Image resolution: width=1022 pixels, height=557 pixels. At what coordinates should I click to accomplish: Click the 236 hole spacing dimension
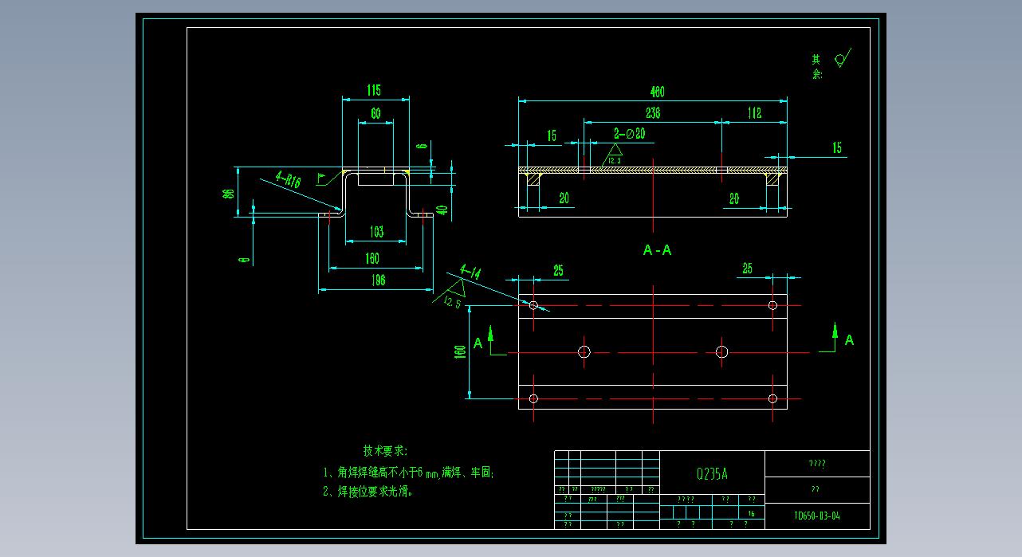(651, 113)
